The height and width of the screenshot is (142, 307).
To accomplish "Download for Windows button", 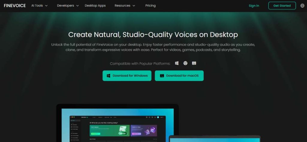I will tap(127, 76).
